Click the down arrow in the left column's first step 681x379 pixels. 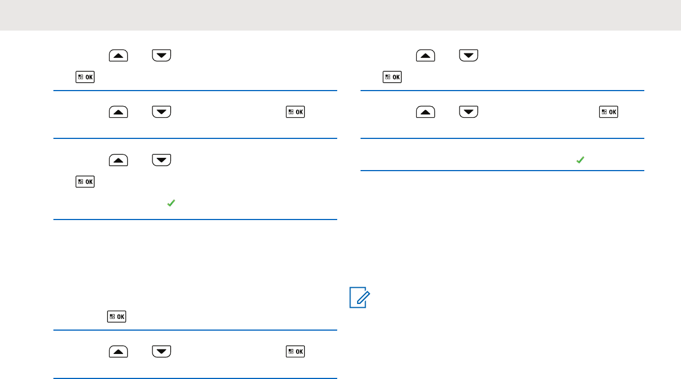tap(161, 56)
